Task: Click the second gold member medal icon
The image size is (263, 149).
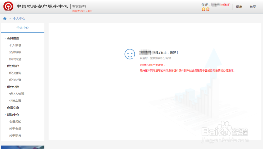Action: pyautogui.click(x=208, y=9)
